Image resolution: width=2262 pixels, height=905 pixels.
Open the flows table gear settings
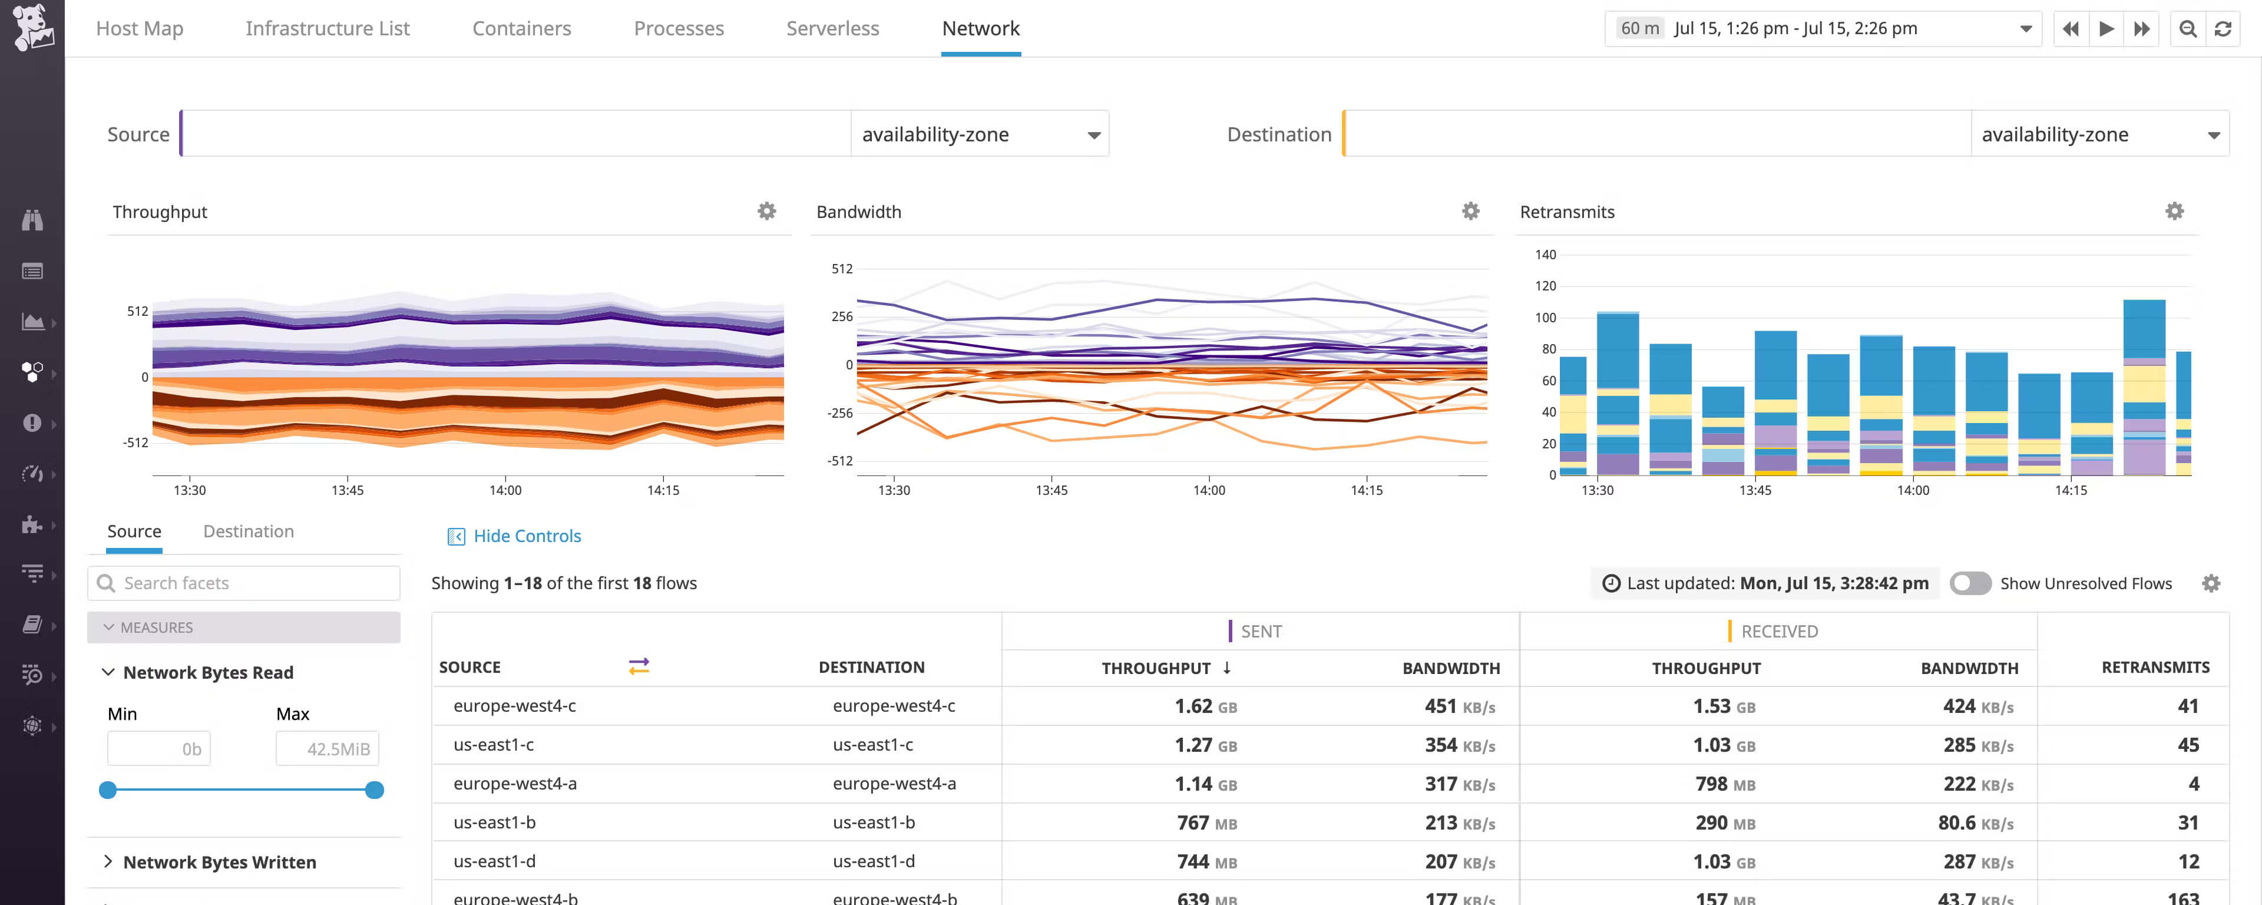pyautogui.click(x=2211, y=583)
